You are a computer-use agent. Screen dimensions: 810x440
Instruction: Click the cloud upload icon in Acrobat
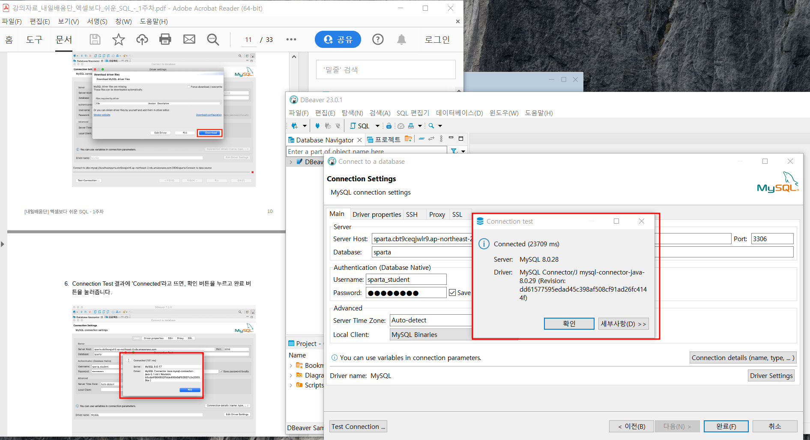tap(142, 40)
